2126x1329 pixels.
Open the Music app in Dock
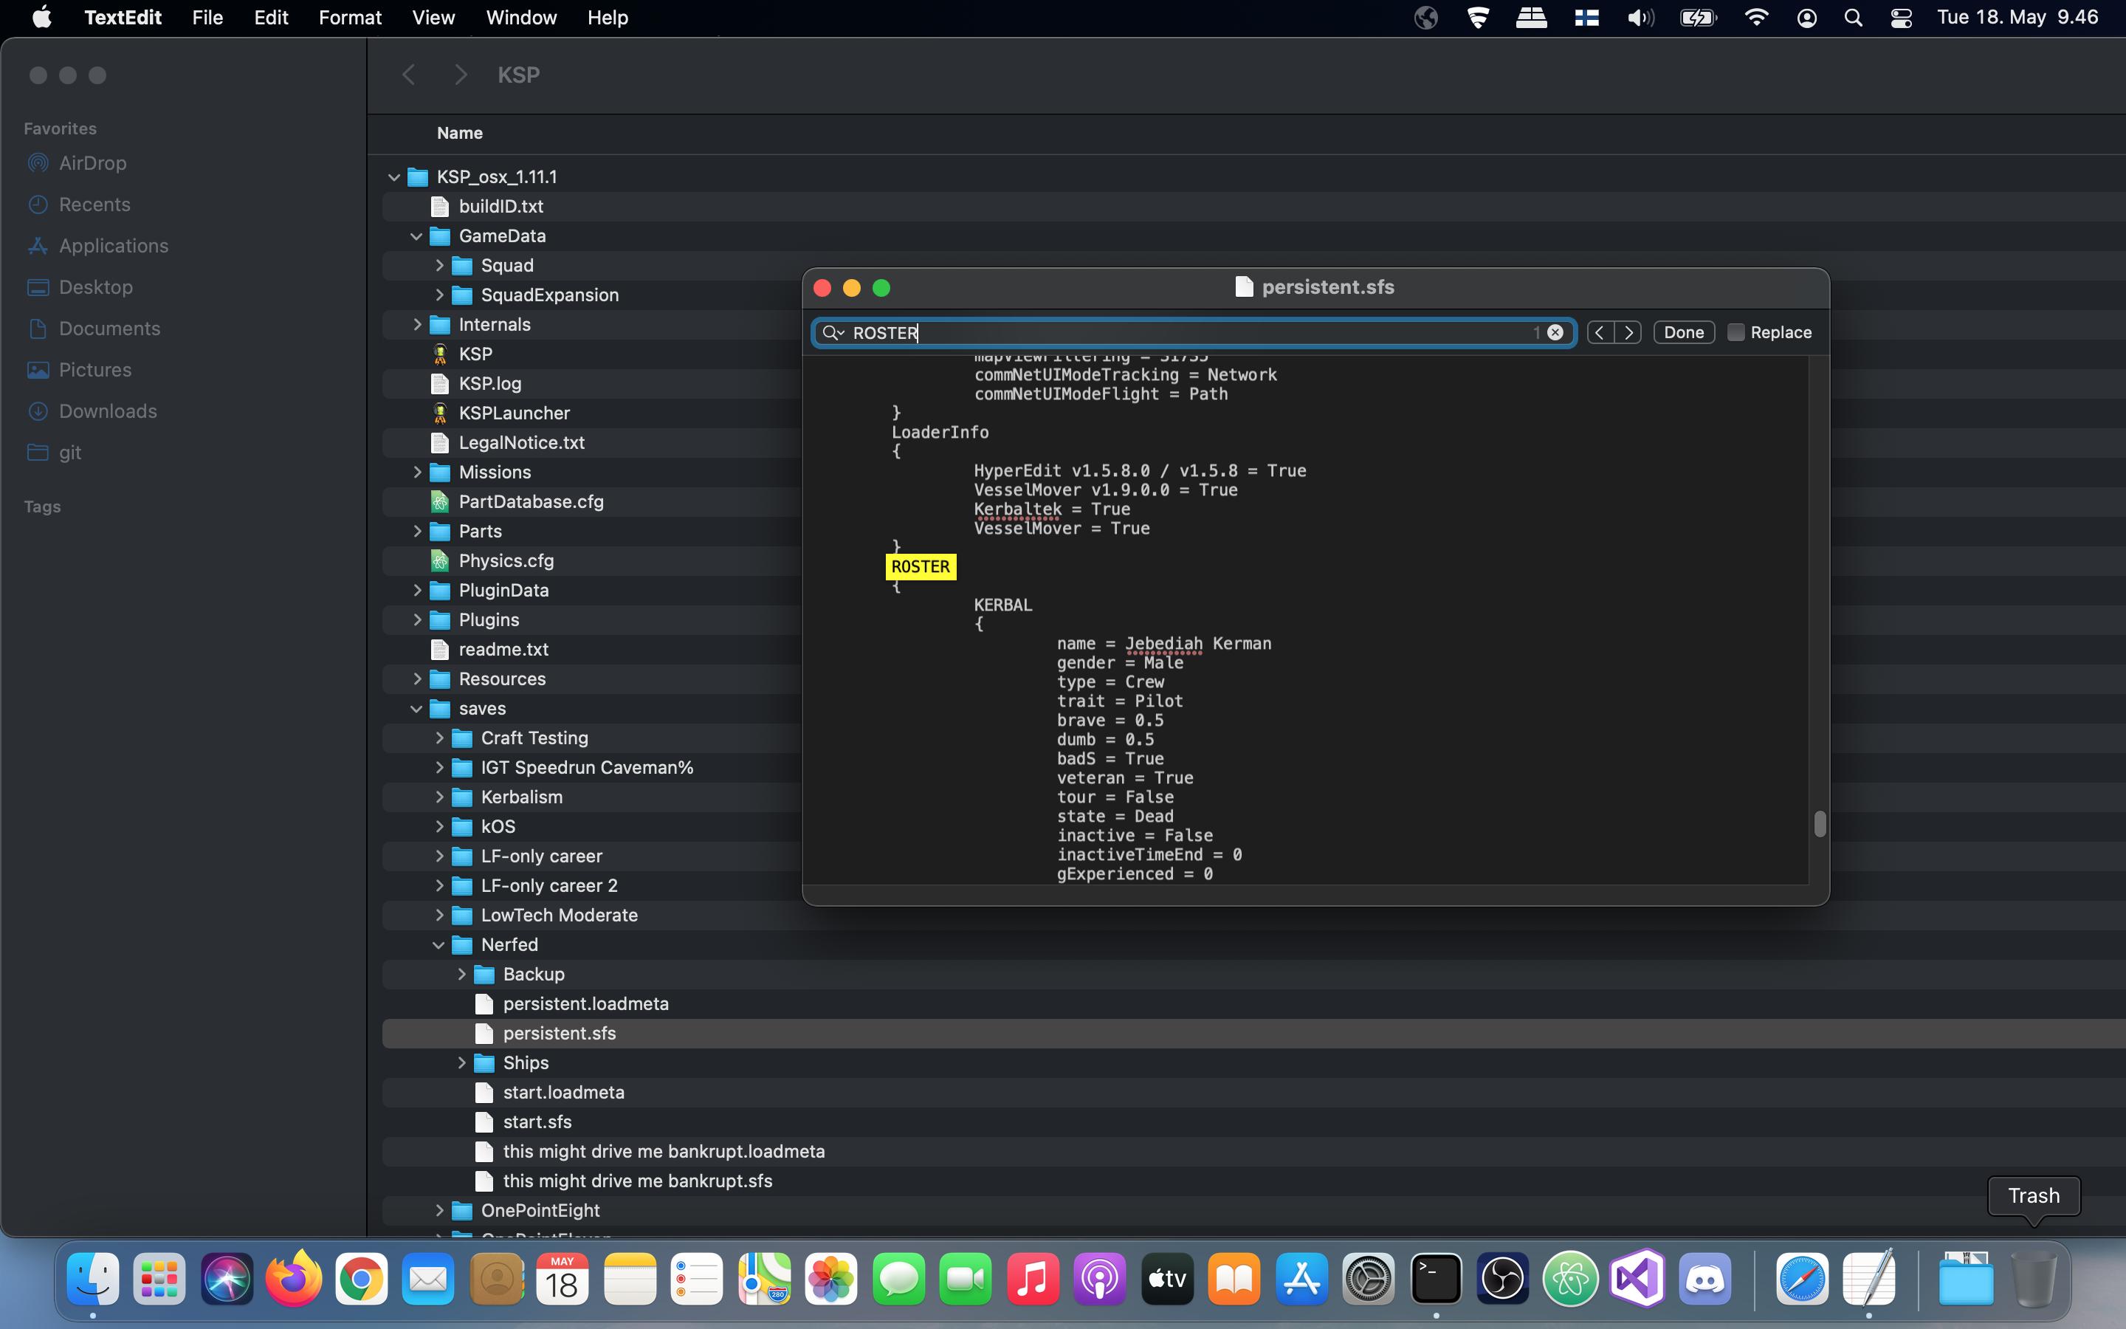[1032, 1279]
